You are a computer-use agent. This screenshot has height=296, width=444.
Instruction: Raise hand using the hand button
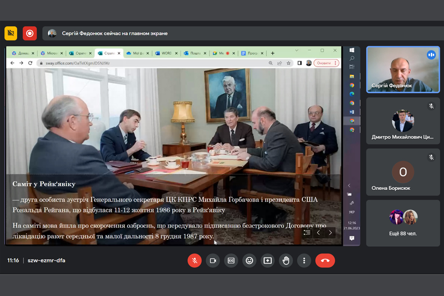point(286,260)
